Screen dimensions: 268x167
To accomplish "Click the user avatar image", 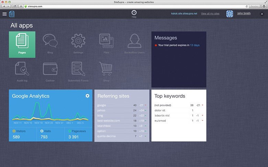I will point(230,14).
